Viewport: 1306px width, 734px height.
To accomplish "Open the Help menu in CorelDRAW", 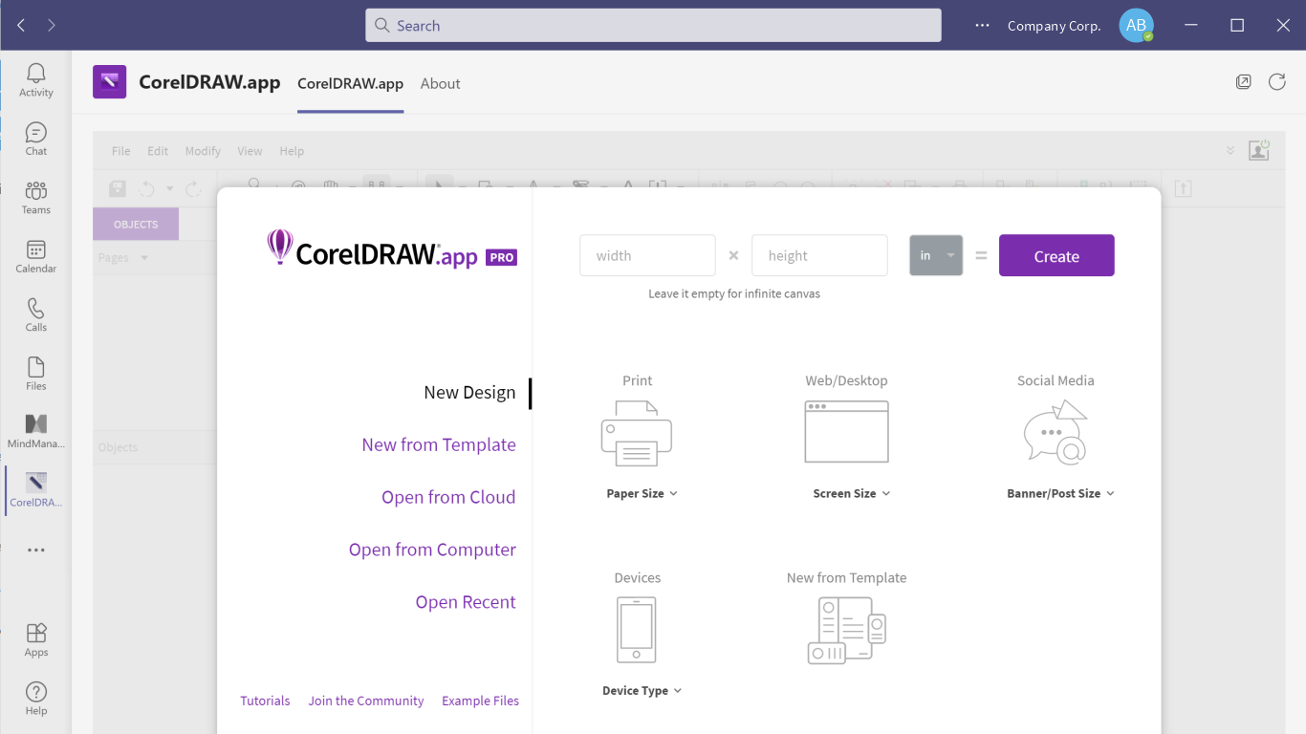I will (292, 151).
